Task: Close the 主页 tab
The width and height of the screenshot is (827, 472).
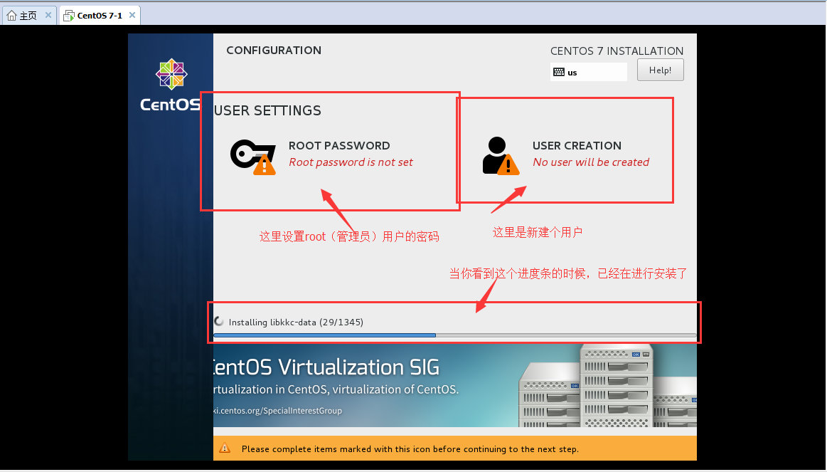Action: 48,16
